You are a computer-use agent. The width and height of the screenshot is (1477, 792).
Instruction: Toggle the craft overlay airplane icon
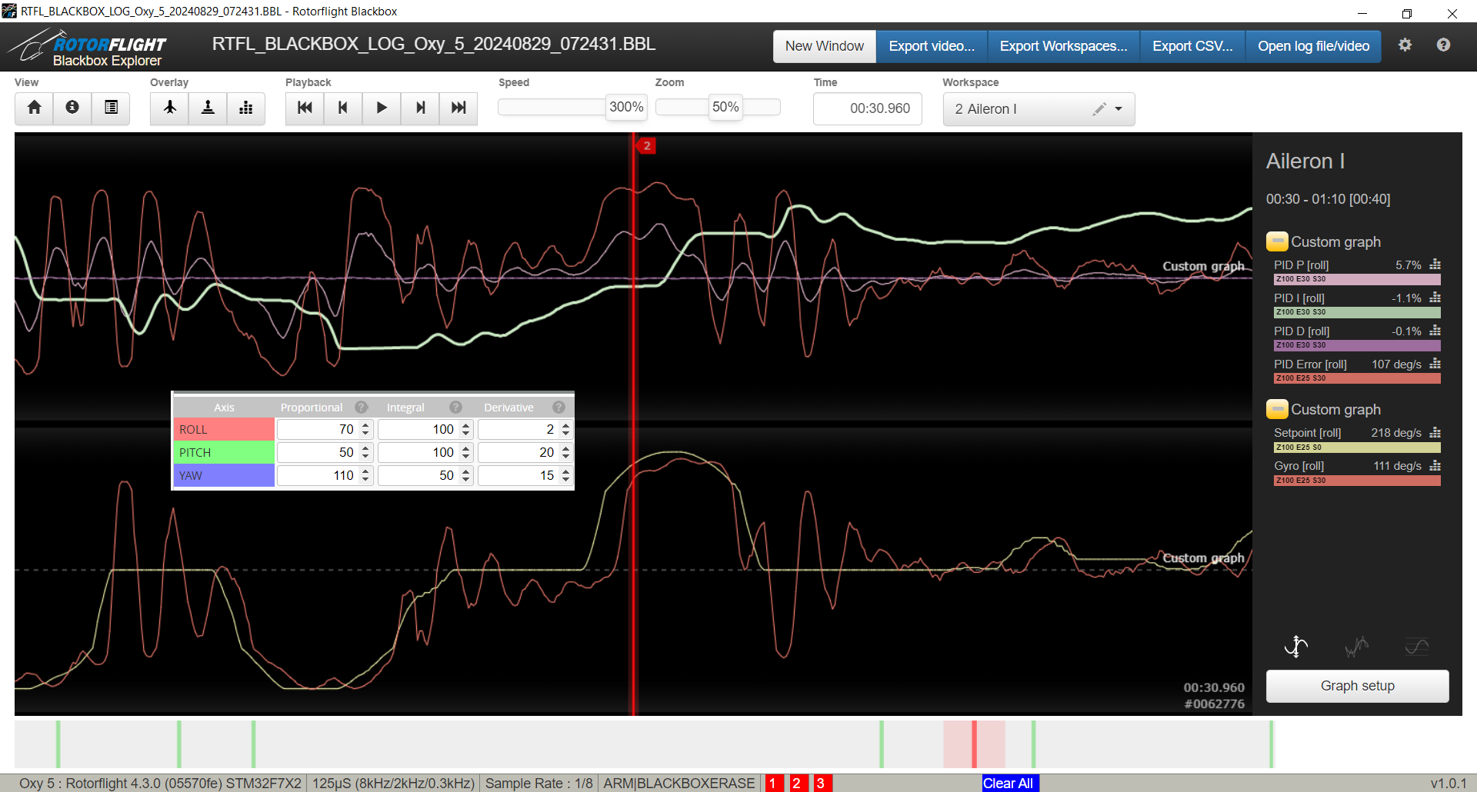tap(170, 108)
